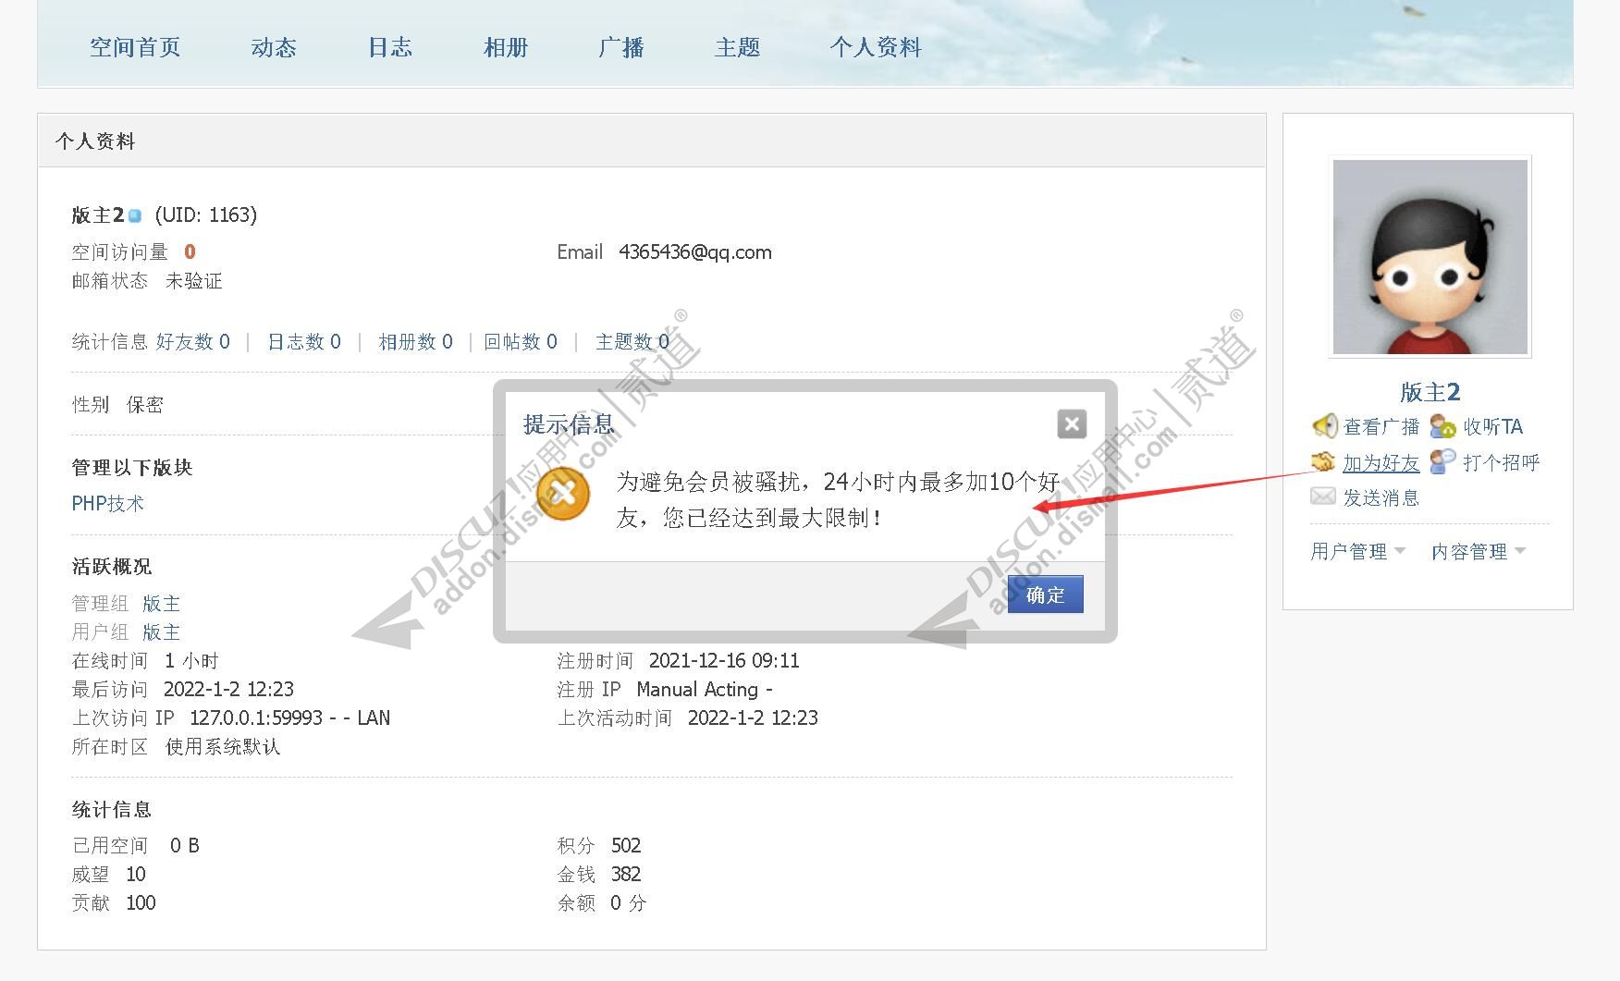The width and height of the screenshot is (1620, 981).
Task: Click the 发送消息 link
Action: (x=1381, y=497)
